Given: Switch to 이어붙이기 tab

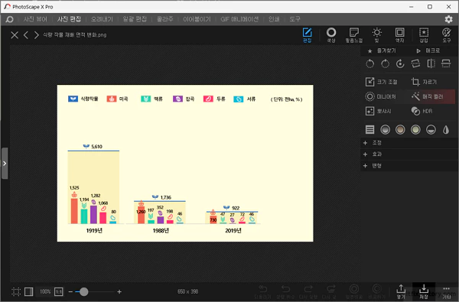Looking at the screenshot, I should (x=197, y=19).
